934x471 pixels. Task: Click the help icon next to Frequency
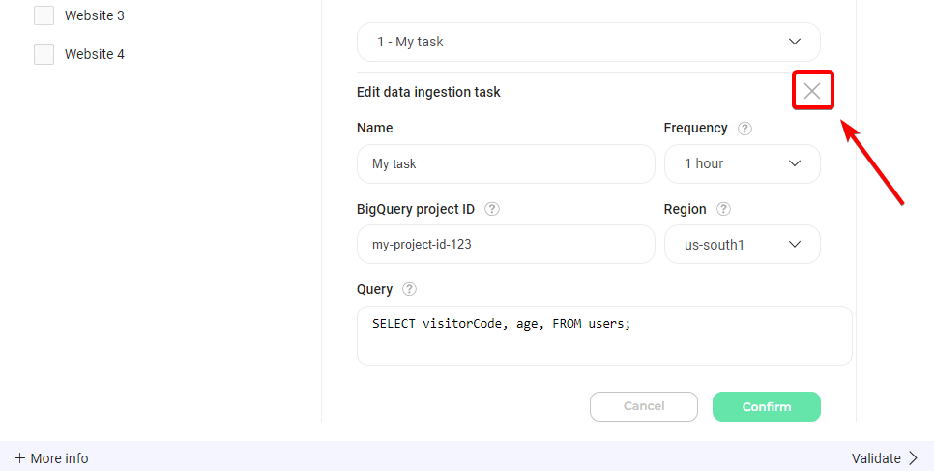tap(744, 128)
